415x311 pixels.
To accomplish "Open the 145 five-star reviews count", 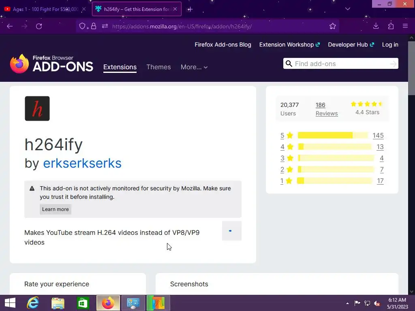I will click(x=378, y=135).
